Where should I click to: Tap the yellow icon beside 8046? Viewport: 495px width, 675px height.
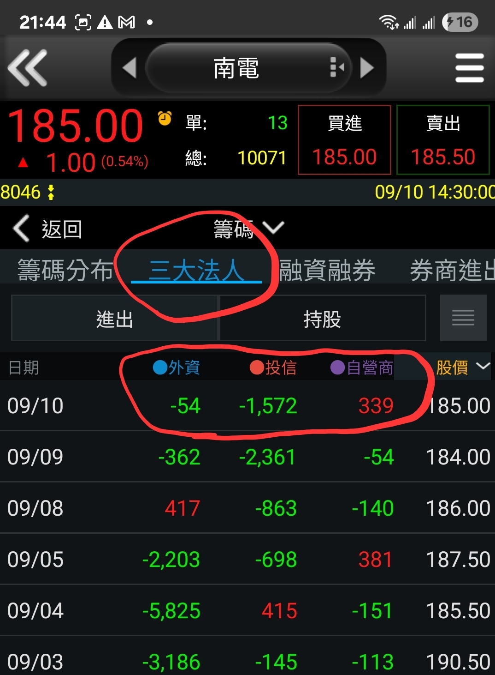point(51,192)
